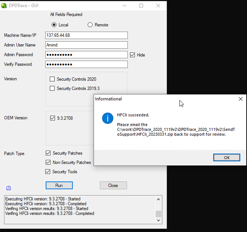
Task: Toggle the Security Tools checkbox
Action: coord(48,172)
